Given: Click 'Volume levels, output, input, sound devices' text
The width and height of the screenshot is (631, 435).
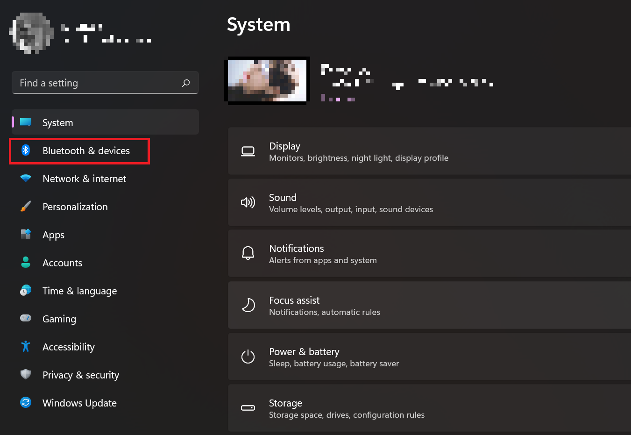Looking at the screenshot, I should pos(351,209).
